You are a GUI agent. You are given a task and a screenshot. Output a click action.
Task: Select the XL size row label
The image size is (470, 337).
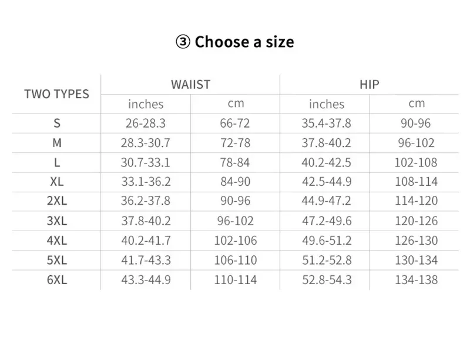pyautogui.click(x=57, y=182)
